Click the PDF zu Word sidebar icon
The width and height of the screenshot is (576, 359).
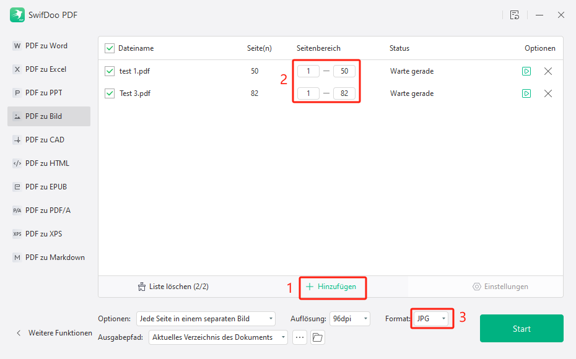tap(17, 46)
